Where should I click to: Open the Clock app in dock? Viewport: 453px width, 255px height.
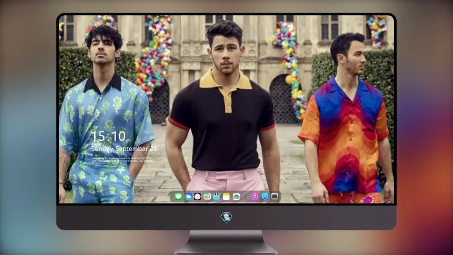pyautogui.click(x=198, y=197)
